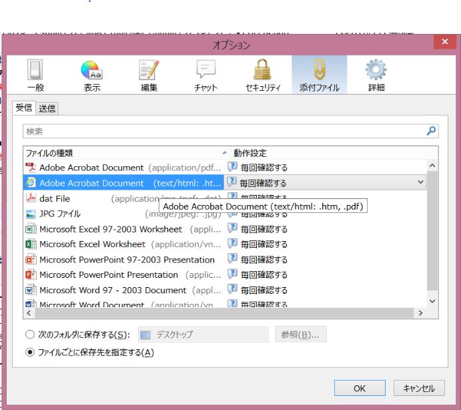Viewport: 461px width, 410px height.
Task: Select the JPG ファイル row
Action: (60, 214)
